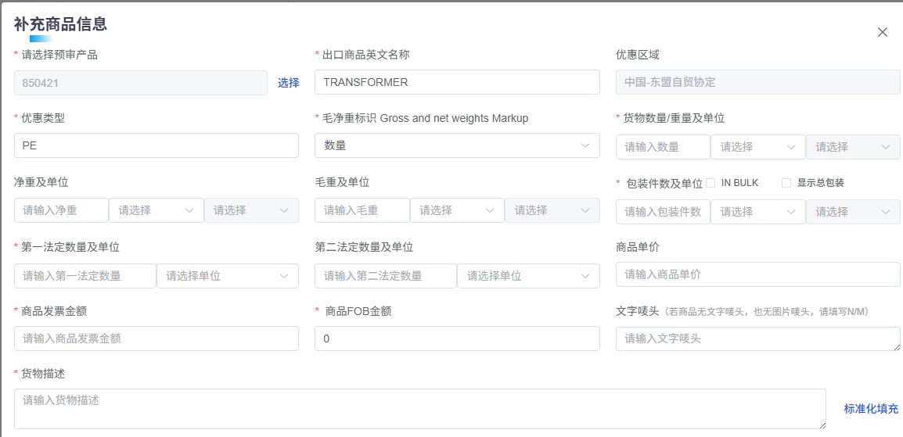
Task: Open the greyed second unit dropdown under 货物数量/重量及单位
Action: (853, 147)
